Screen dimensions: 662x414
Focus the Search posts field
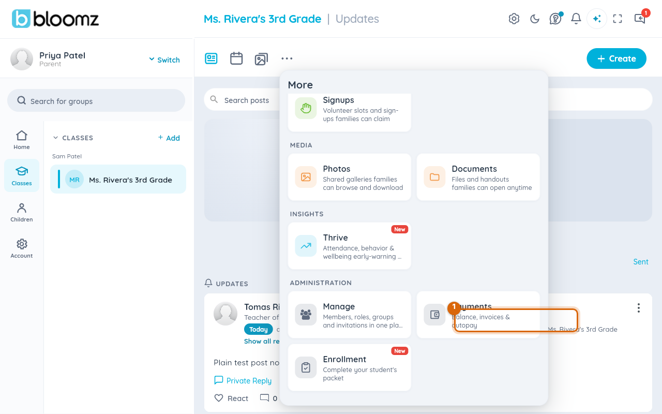[428, 99]
